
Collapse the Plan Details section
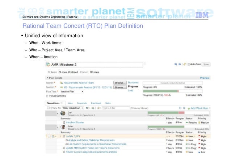pyautogui.click(x=47, y=78)
